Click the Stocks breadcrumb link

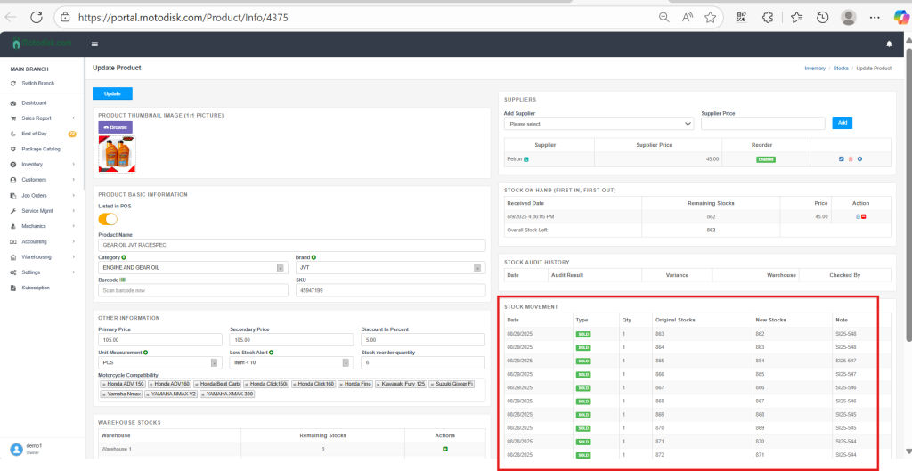tap(840, 68)
